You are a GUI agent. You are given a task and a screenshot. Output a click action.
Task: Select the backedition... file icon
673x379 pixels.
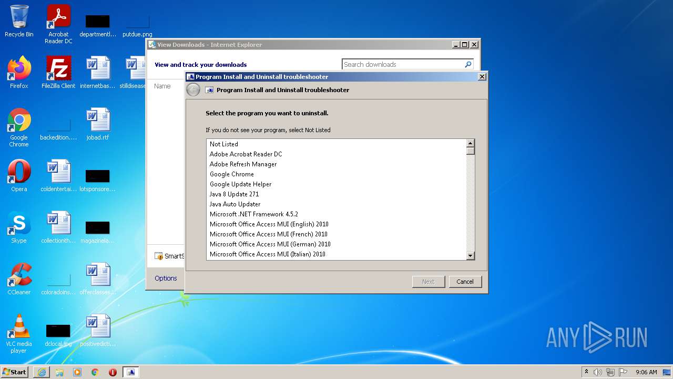58,130
